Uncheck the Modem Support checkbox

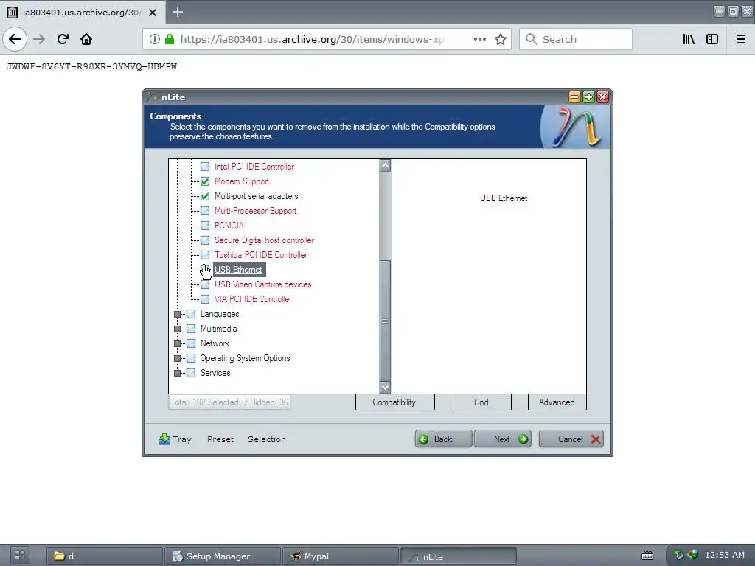pos(205,181)
